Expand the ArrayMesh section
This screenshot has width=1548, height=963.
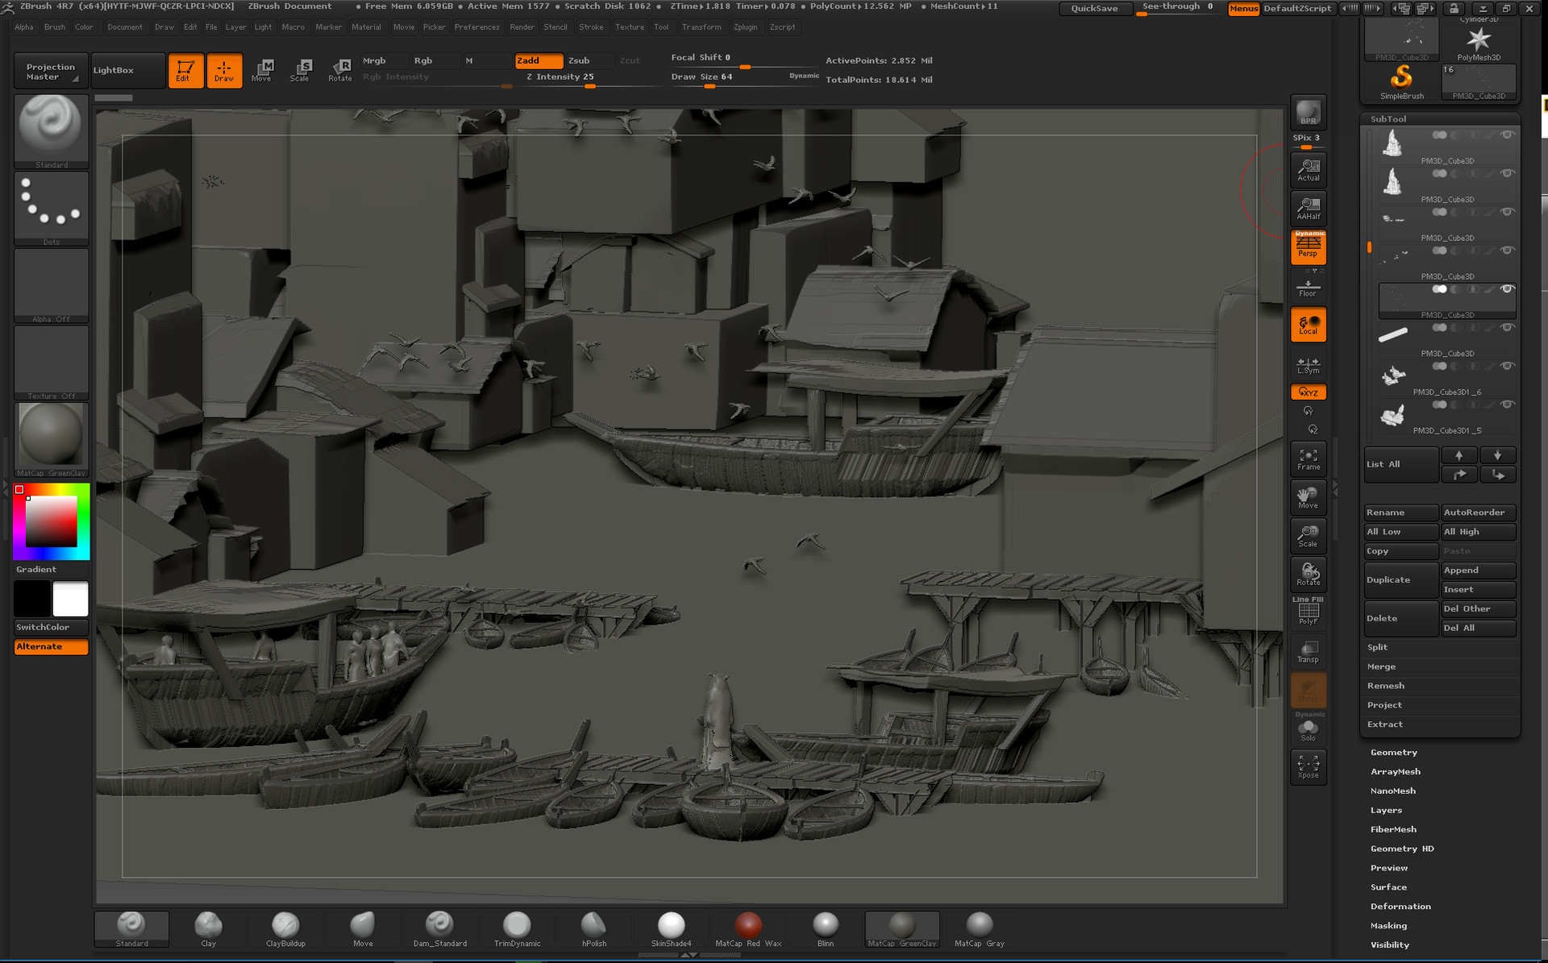point(1395,772)
